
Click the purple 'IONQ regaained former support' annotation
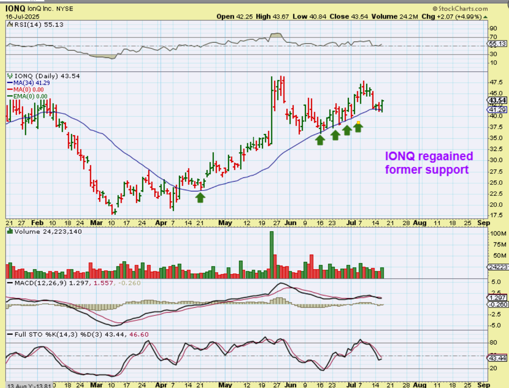(429, 163)
